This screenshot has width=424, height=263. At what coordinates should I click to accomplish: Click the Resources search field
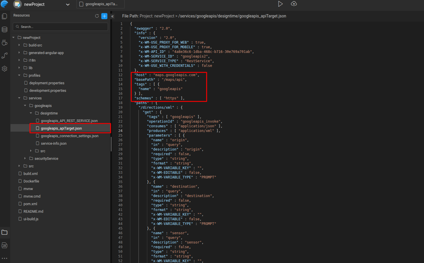[x=60, y=27]
